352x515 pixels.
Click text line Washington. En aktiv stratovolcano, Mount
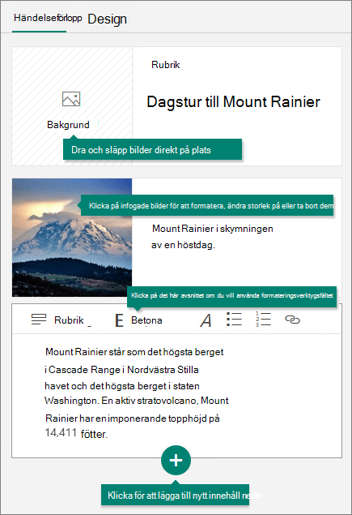pos(136,401)
